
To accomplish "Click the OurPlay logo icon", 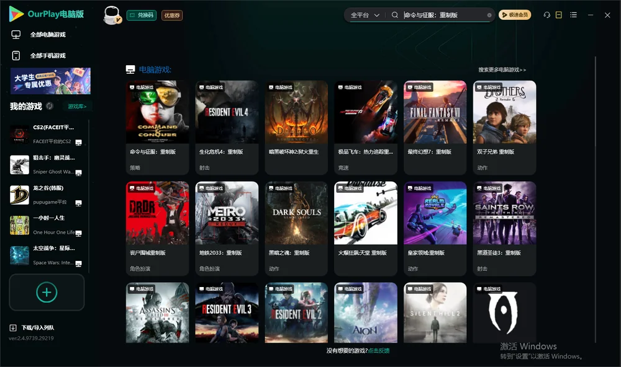I will [16, 14].
